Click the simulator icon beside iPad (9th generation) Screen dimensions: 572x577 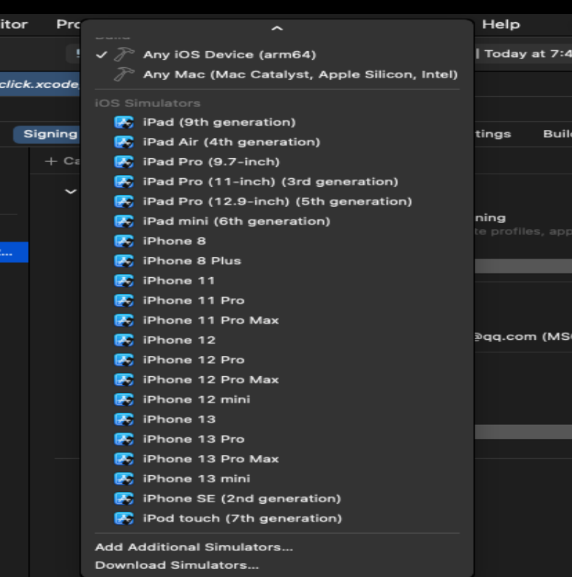tap(124, 122)
